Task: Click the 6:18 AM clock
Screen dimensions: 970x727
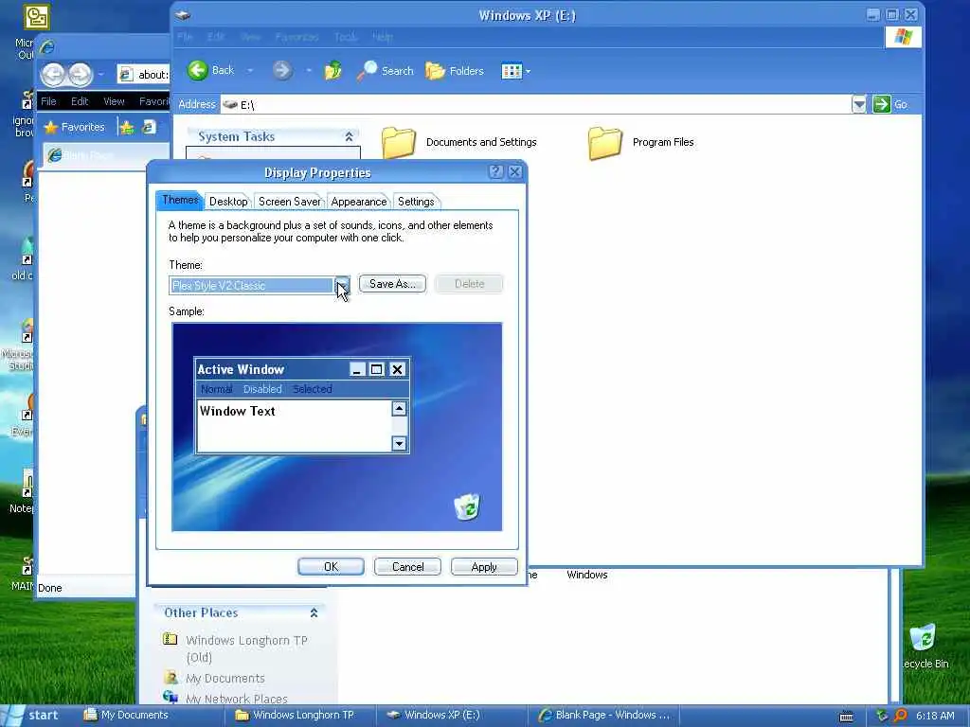Action: coord(935,716)
